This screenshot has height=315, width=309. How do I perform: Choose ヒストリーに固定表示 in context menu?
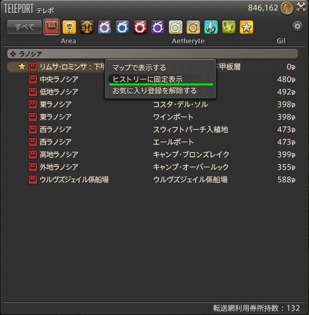[x=147, y=79]
